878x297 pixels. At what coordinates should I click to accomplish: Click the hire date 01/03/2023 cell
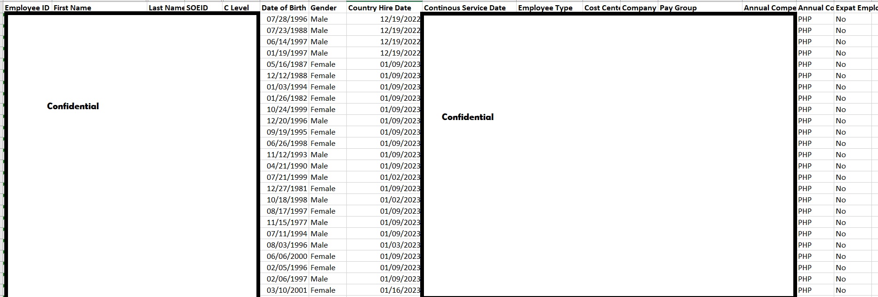400,245
